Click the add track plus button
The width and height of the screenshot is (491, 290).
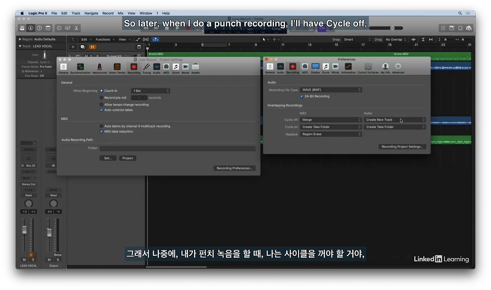coord(73,47)
